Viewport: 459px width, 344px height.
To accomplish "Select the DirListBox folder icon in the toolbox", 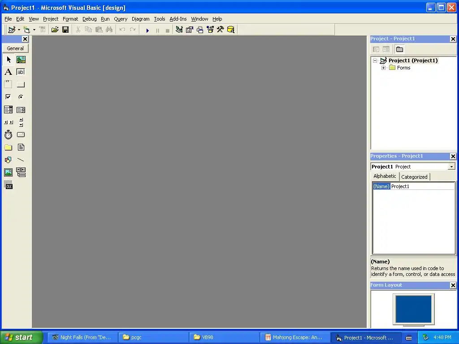I will [9, 147].
